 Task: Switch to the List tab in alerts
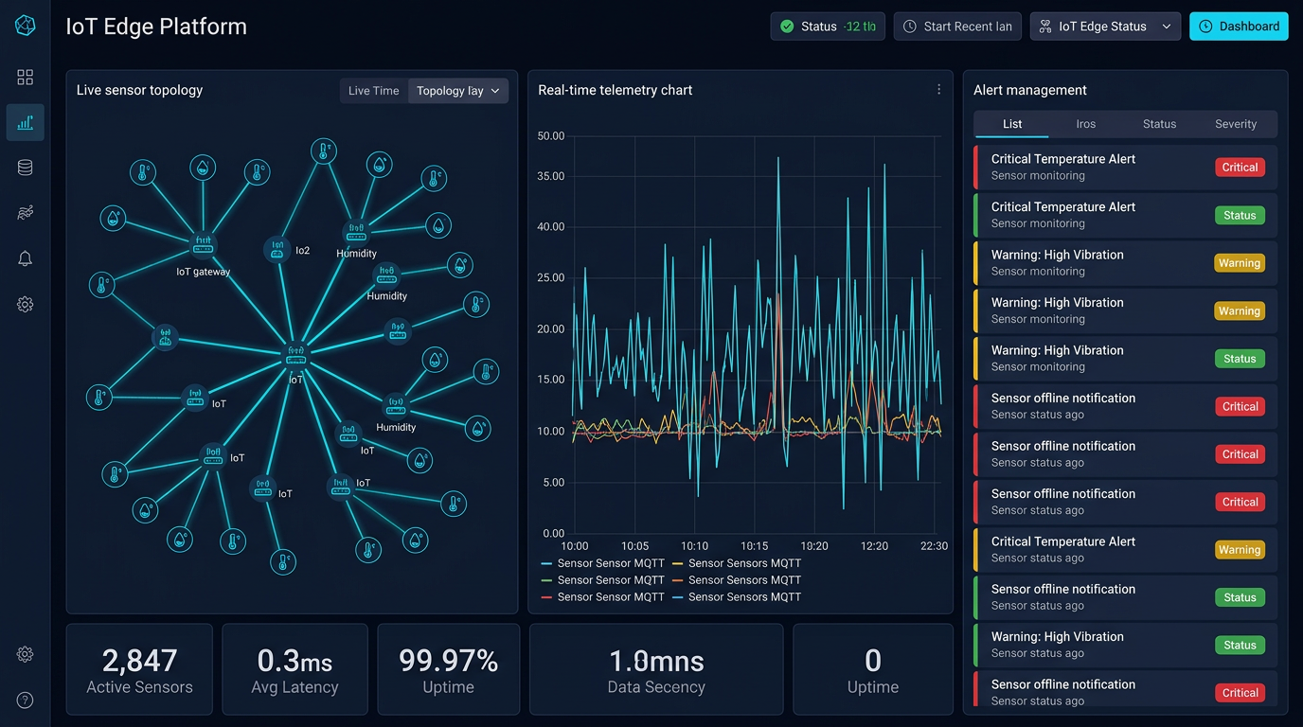coord(1012,124)
